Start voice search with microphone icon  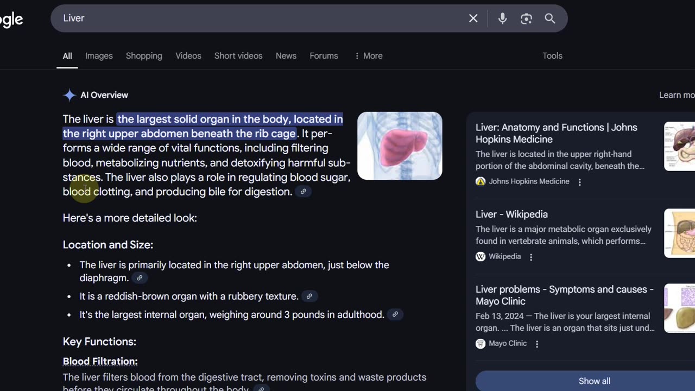(x=503, y=18)
